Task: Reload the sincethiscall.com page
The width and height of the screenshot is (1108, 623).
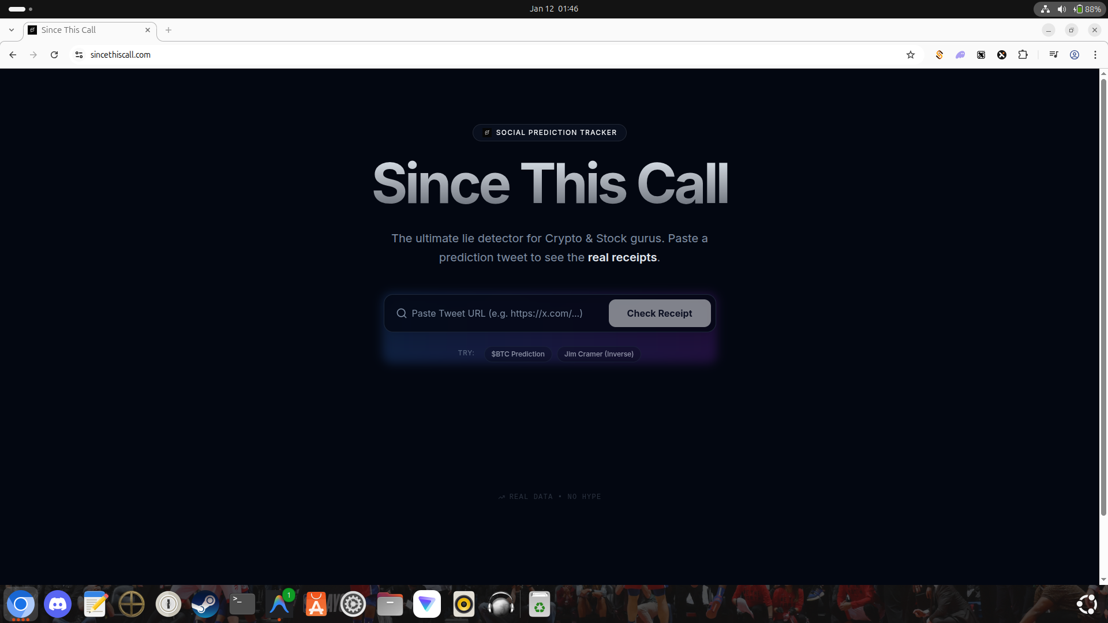Action: (x=54, y=54)
